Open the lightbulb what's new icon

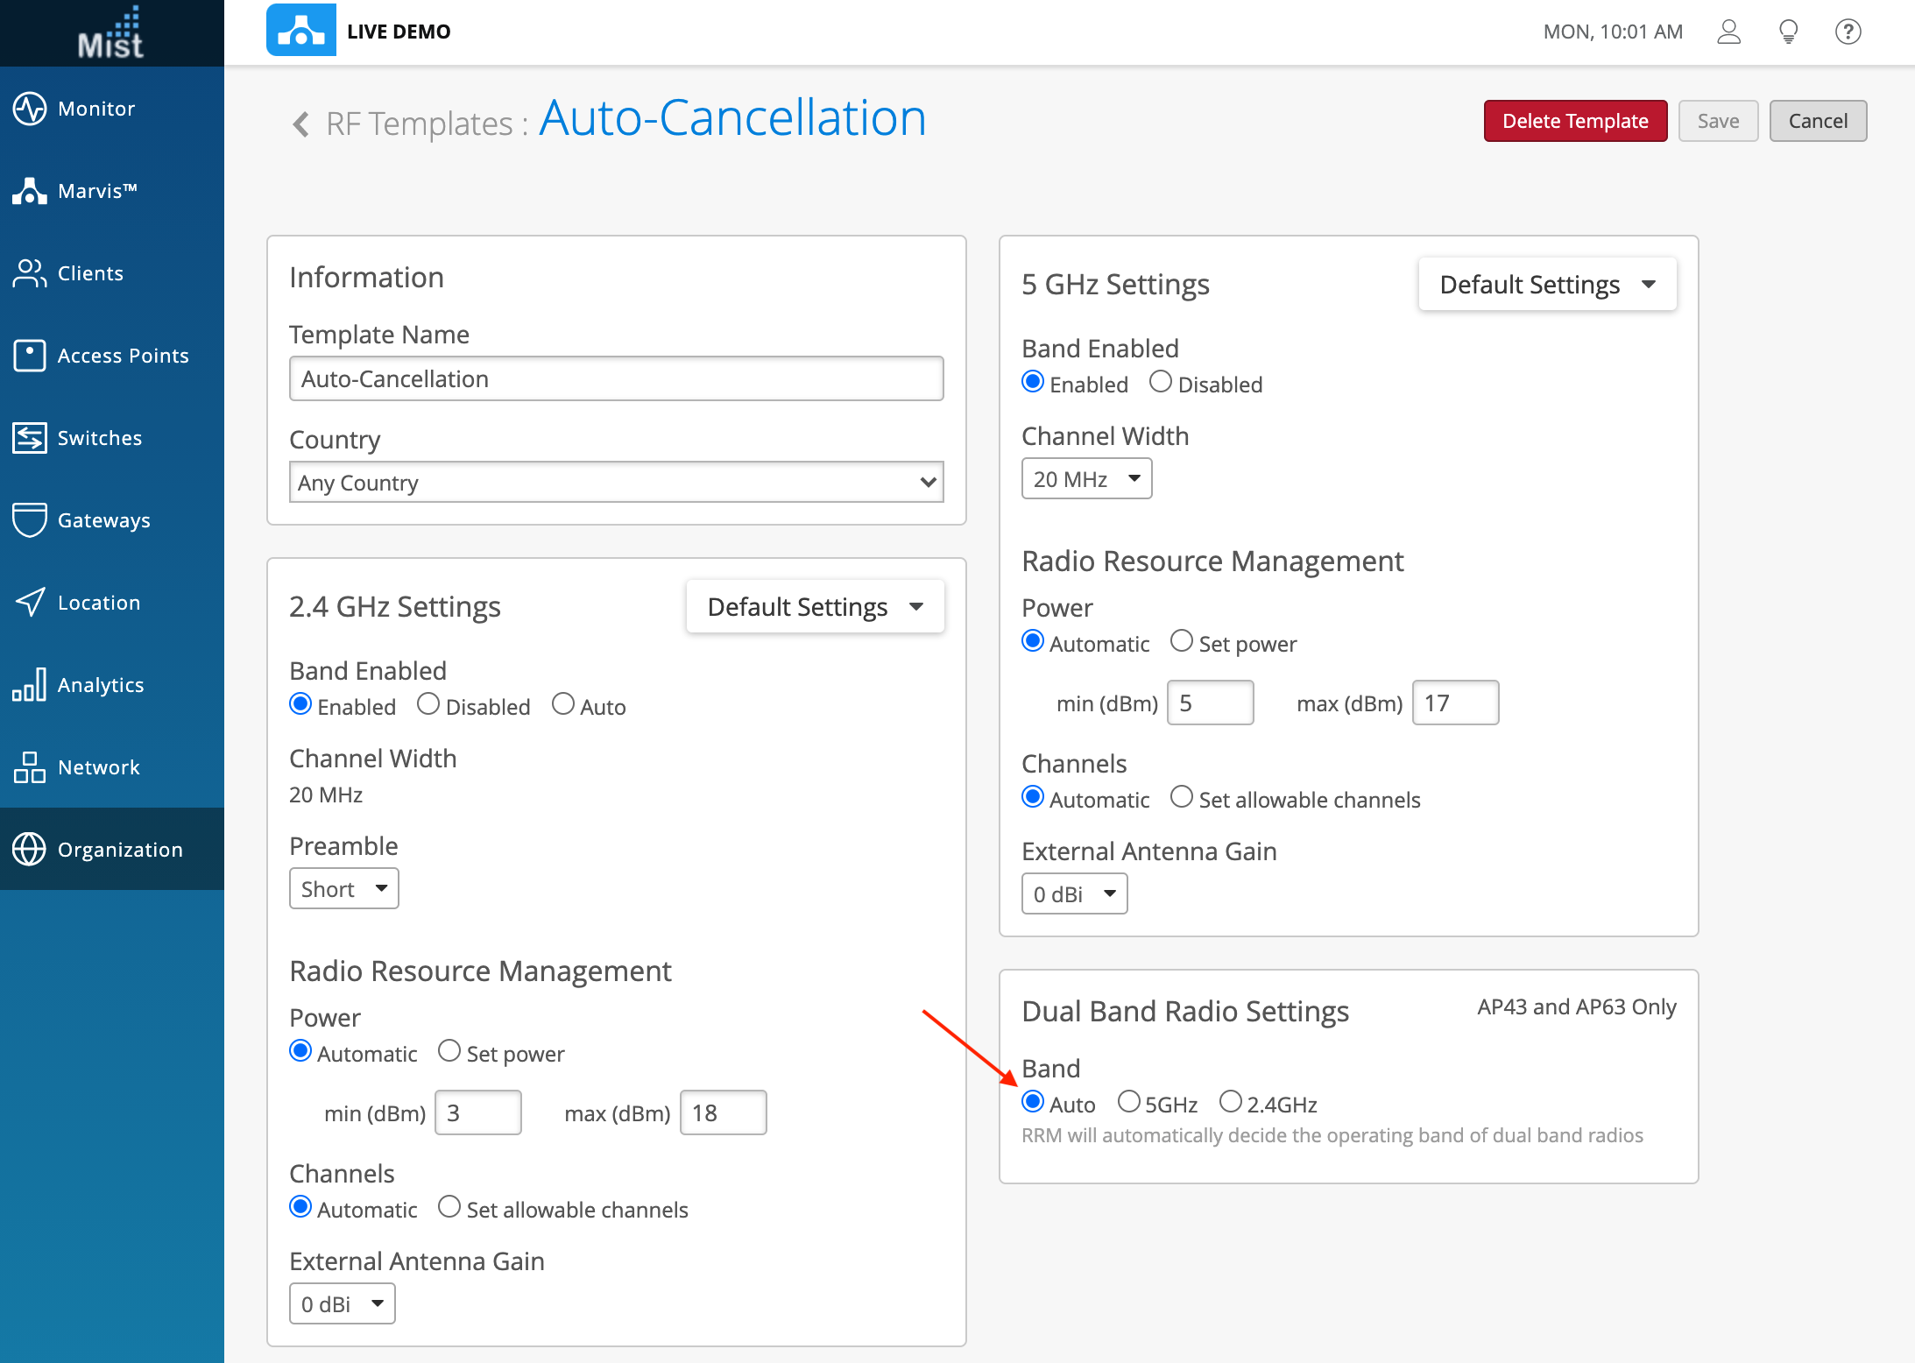point(1788,32)
